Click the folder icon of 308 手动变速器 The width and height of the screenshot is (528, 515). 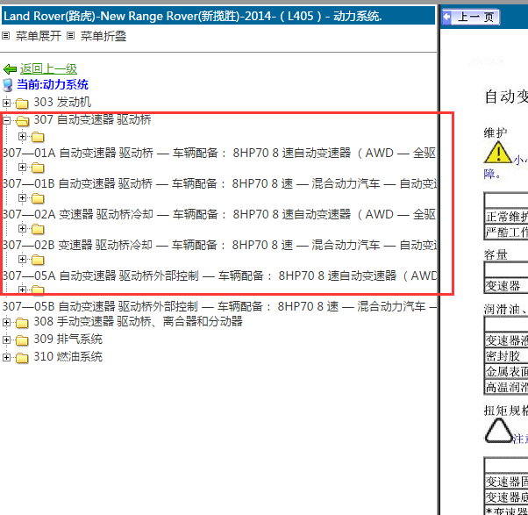tap(22, 323)
